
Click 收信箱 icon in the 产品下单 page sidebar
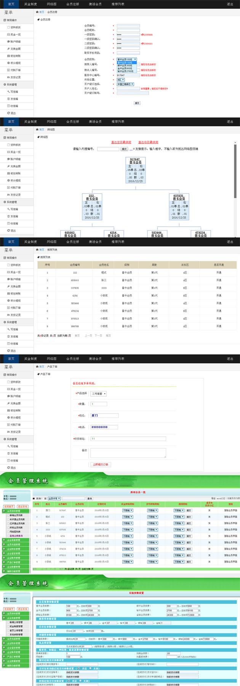point(8,461)
